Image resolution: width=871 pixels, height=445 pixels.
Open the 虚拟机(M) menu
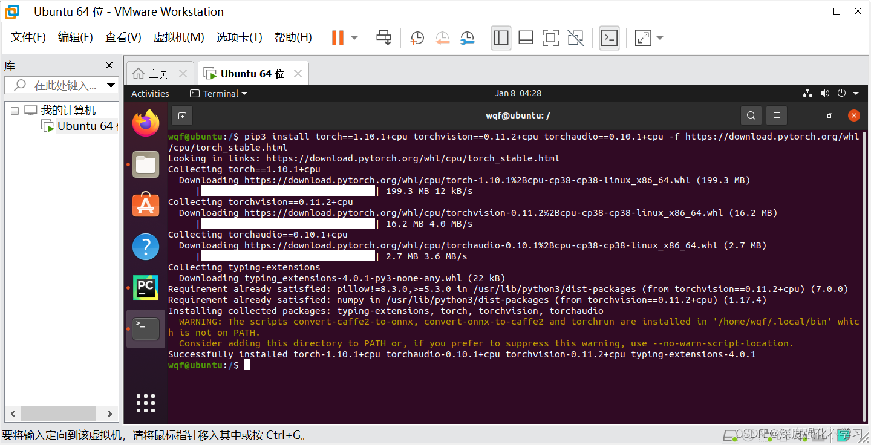click(178, 37)
